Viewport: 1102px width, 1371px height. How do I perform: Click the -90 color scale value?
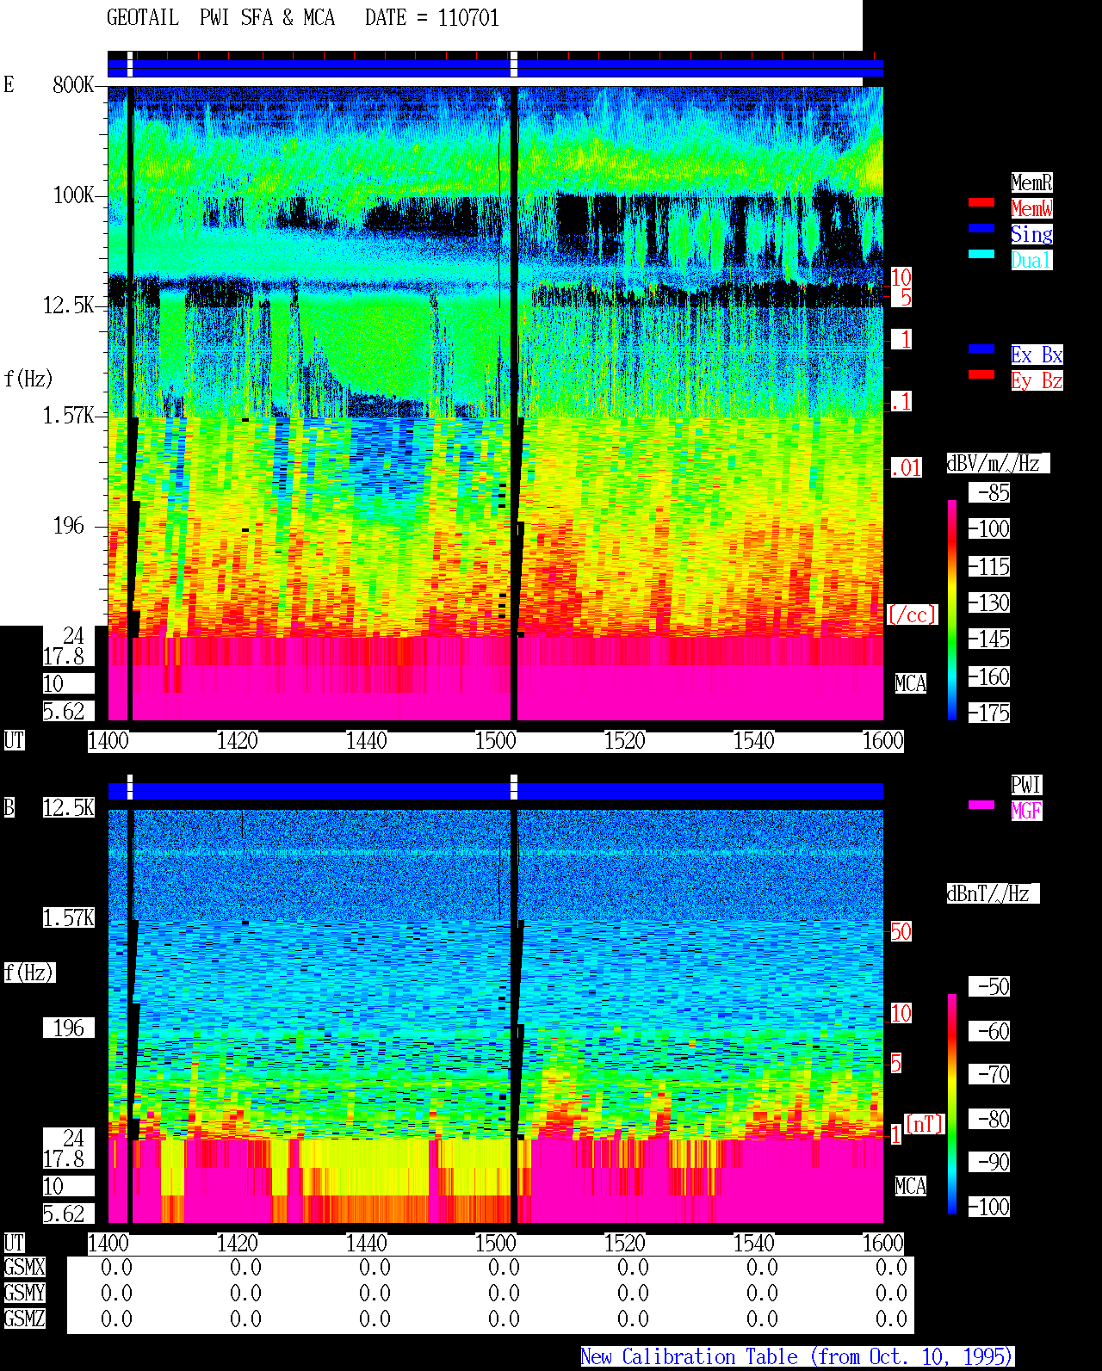click(x=990, y=1162)
